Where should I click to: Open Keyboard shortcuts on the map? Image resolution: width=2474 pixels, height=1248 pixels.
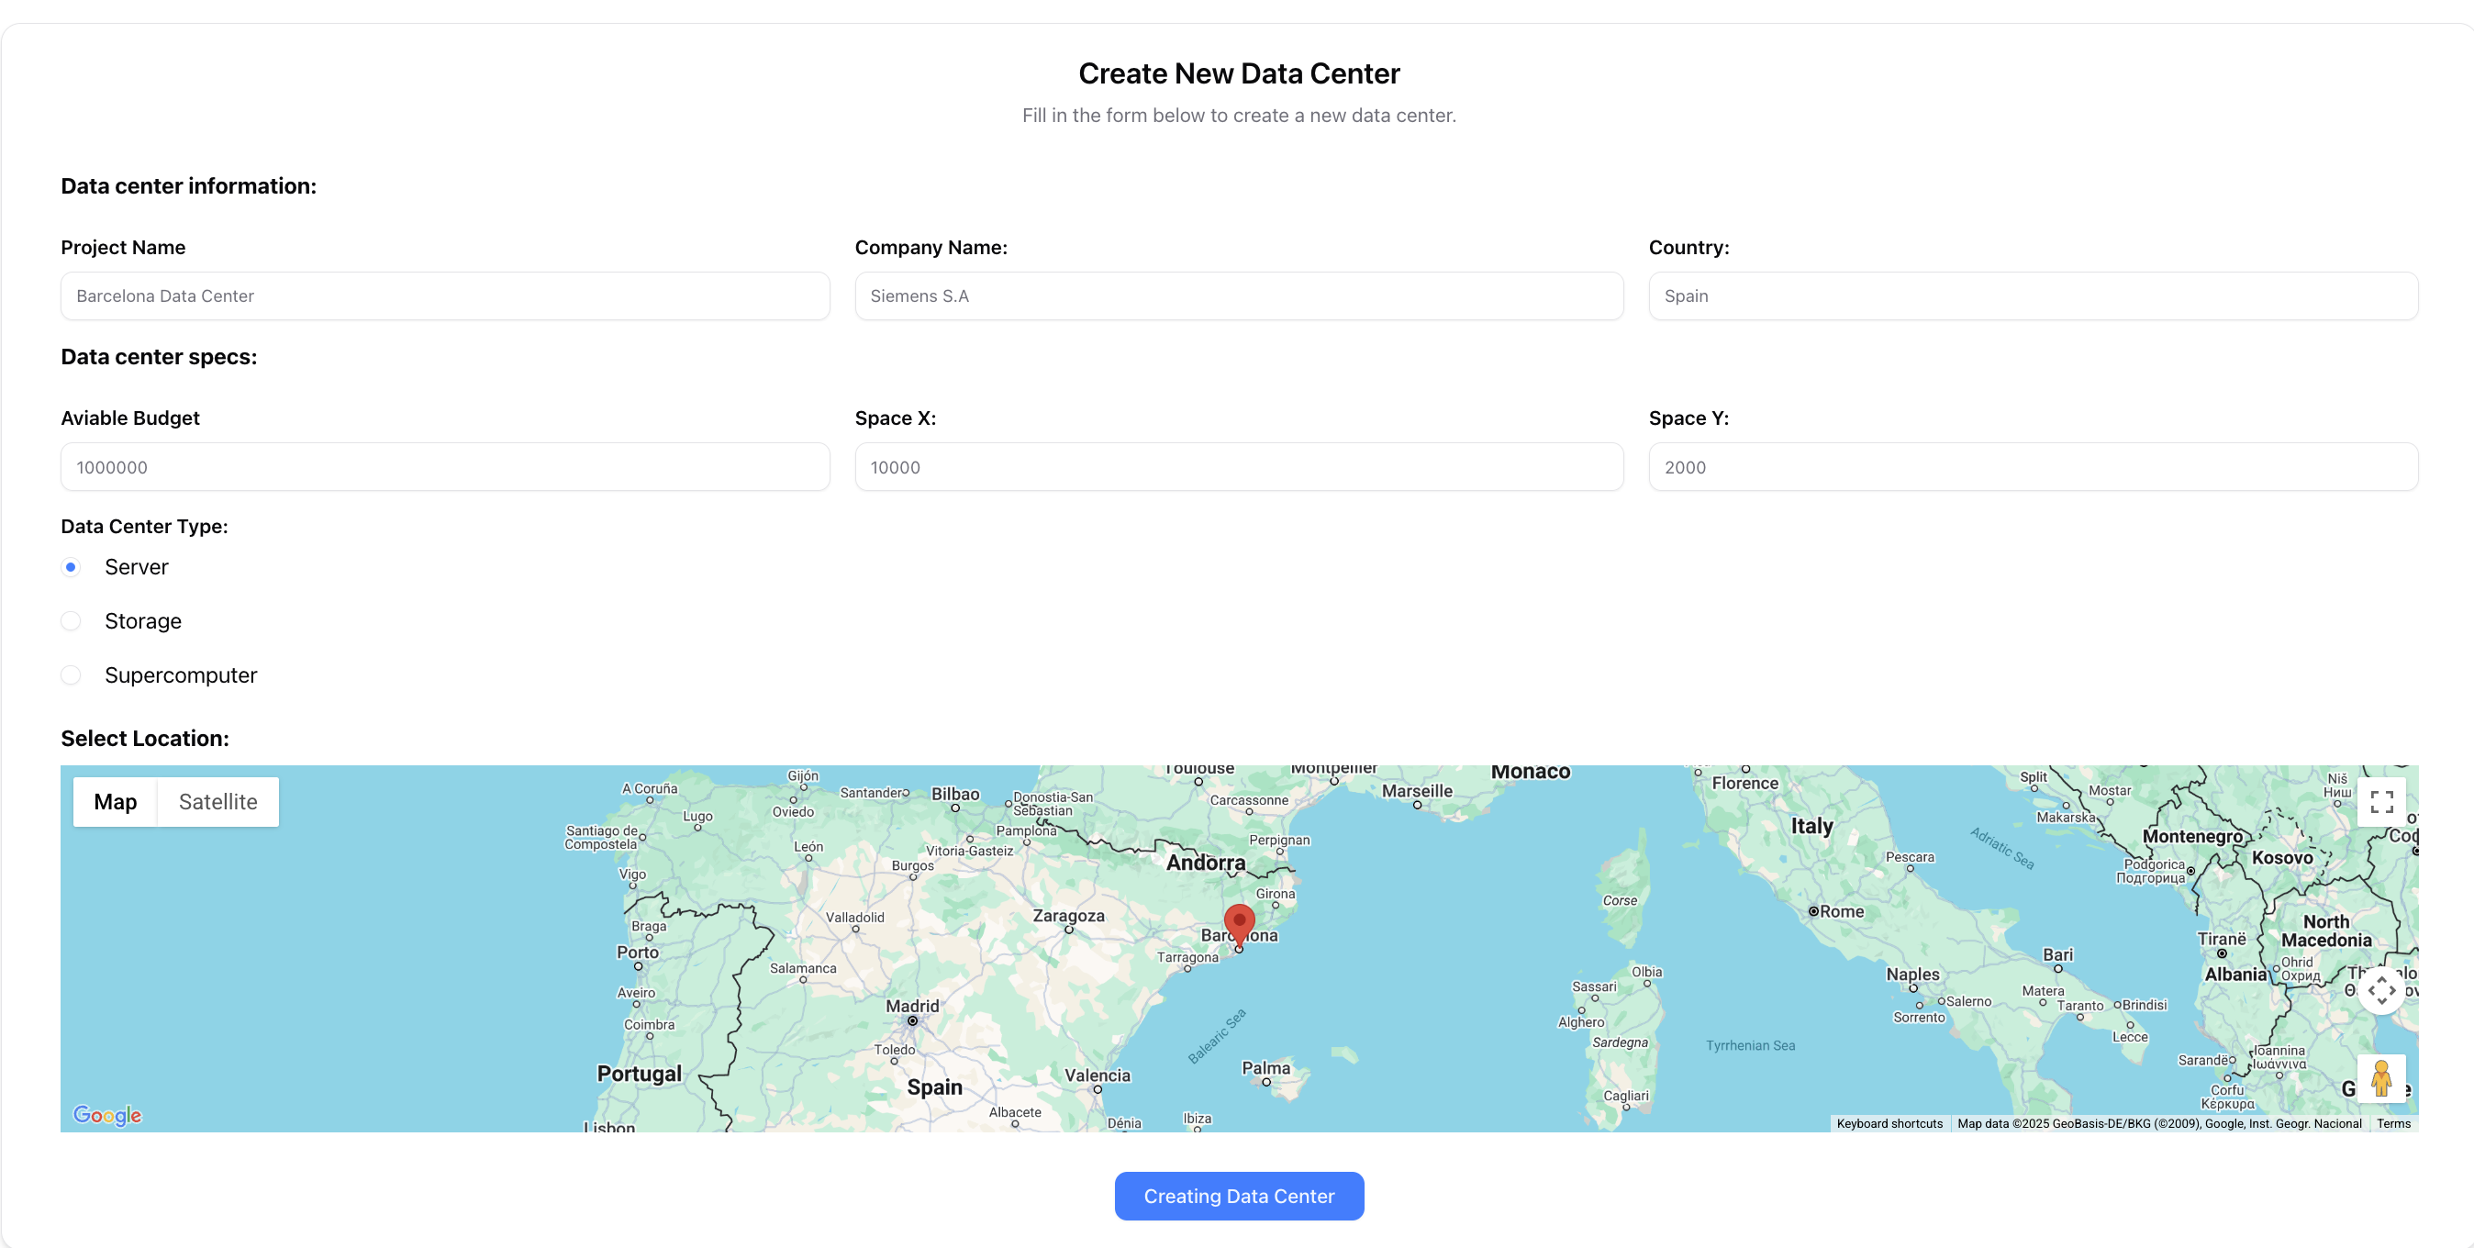click(1889, 1123)
